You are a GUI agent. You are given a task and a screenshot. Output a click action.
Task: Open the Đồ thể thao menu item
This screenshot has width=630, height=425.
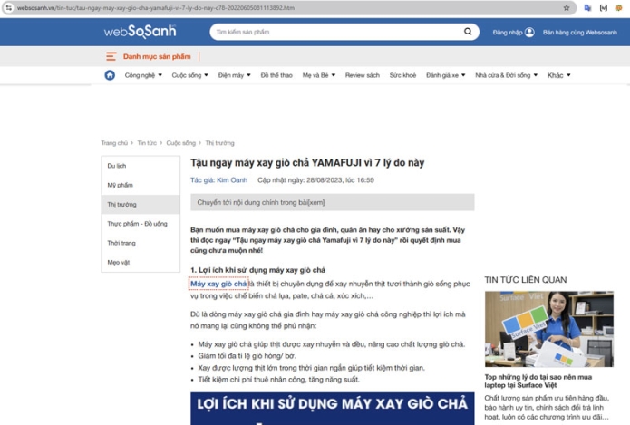coord(276,75)
